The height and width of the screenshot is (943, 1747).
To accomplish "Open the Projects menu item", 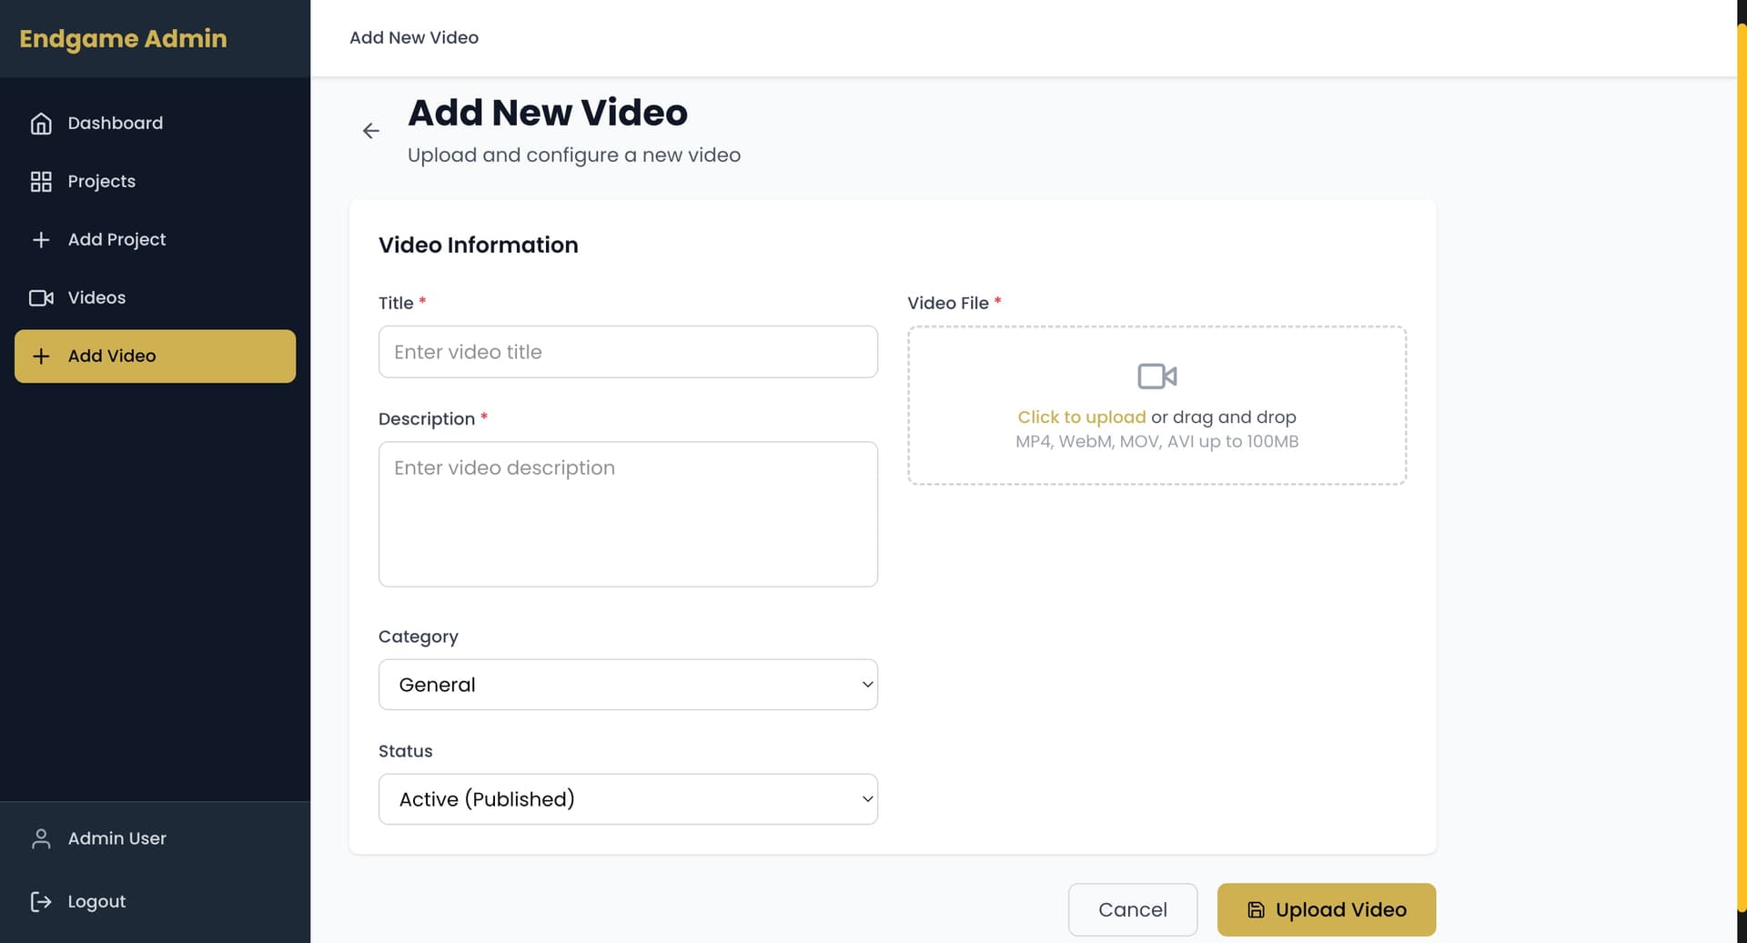I will [x=102, y=182].
